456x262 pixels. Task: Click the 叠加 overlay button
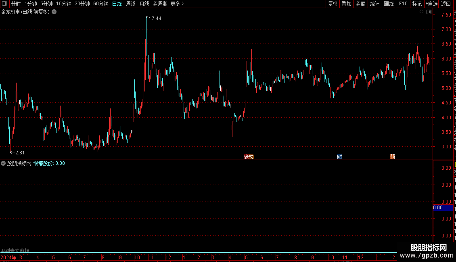346,4
